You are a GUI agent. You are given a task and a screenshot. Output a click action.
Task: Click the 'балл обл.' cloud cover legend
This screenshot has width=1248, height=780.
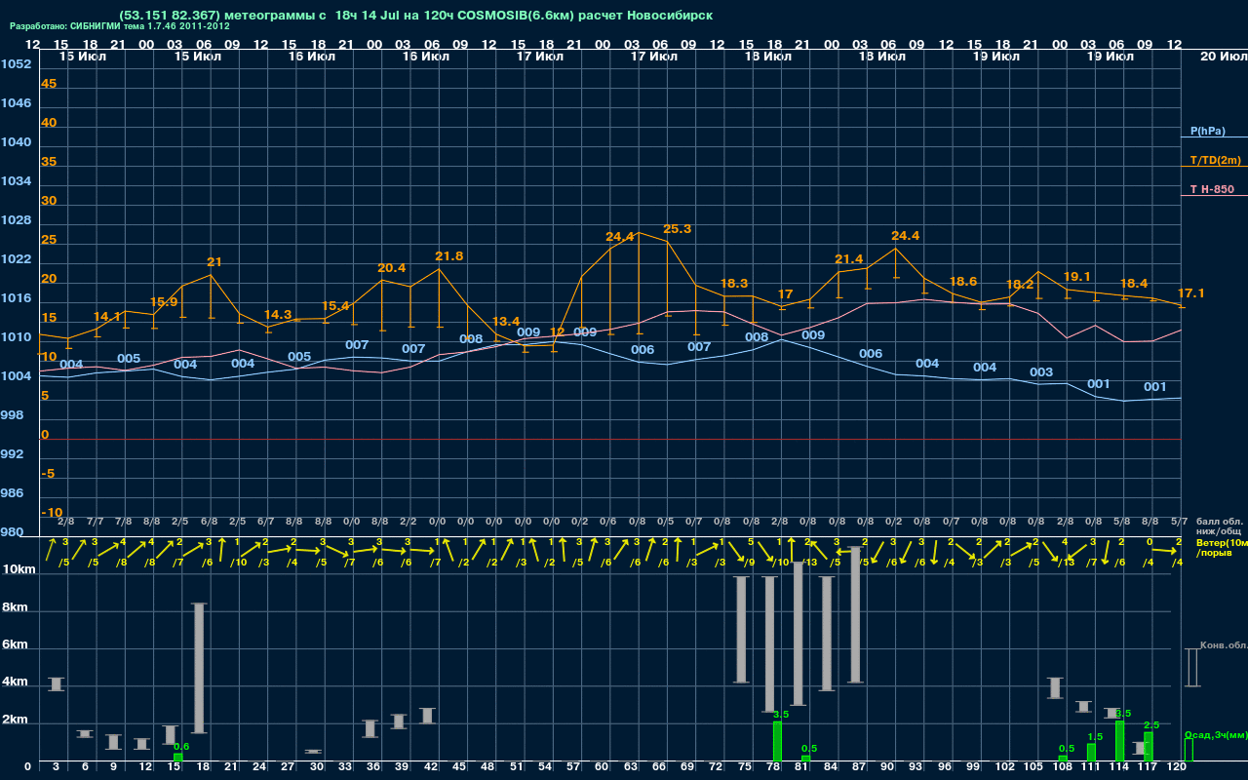point(1218,523)
